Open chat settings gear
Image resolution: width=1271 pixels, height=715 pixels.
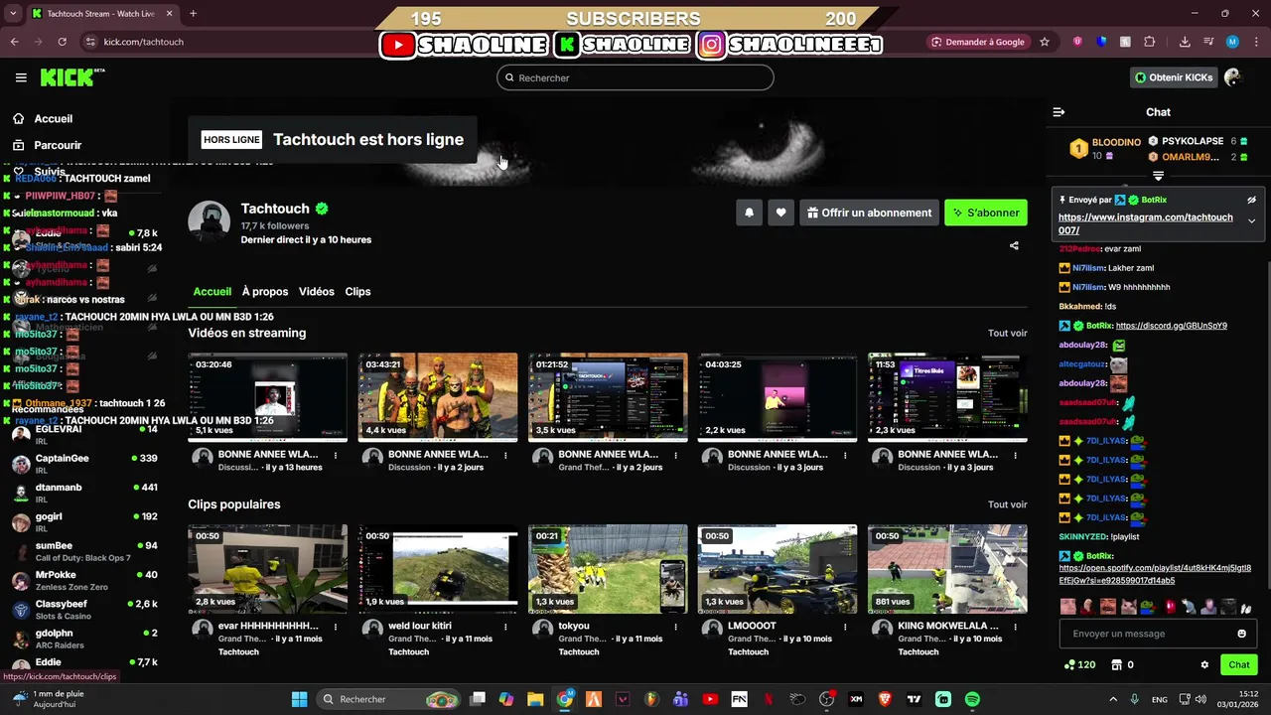(x=1204, y=665)
